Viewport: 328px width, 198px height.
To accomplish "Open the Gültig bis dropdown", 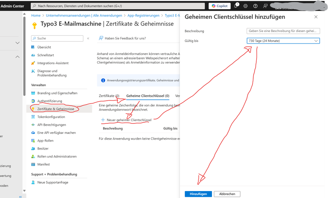I will 283,41.
